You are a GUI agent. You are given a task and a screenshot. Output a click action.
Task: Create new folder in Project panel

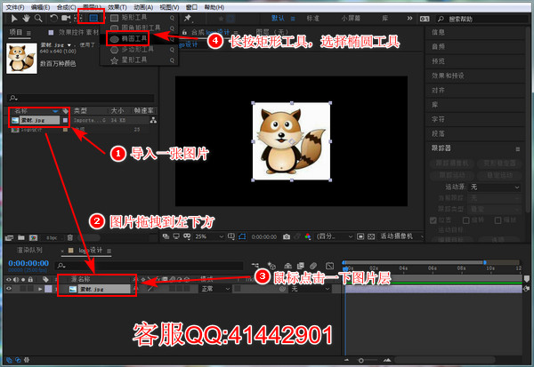21,237
